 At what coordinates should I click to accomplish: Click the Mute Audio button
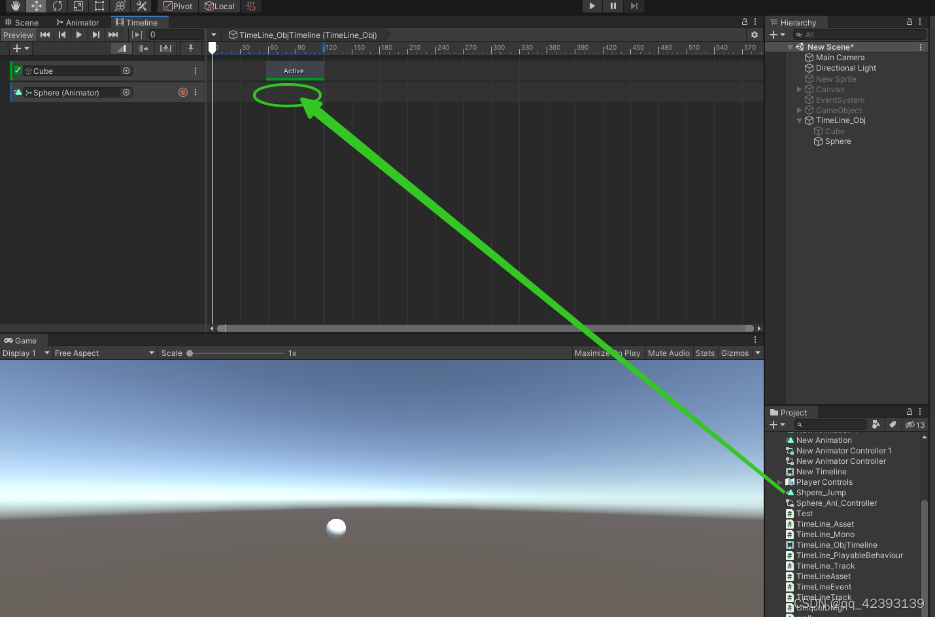pos(668,353)
